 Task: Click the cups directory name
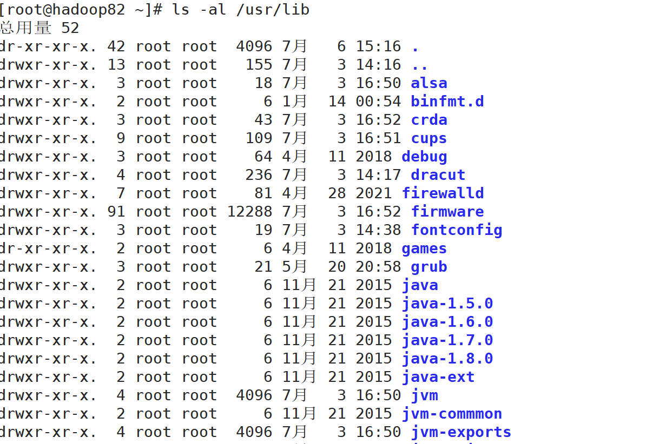click(x=428, y=138)
